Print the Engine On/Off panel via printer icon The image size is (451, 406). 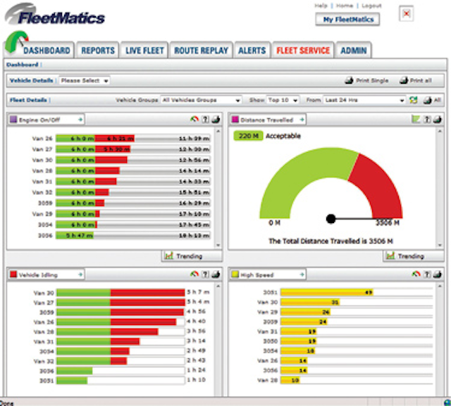216,119
